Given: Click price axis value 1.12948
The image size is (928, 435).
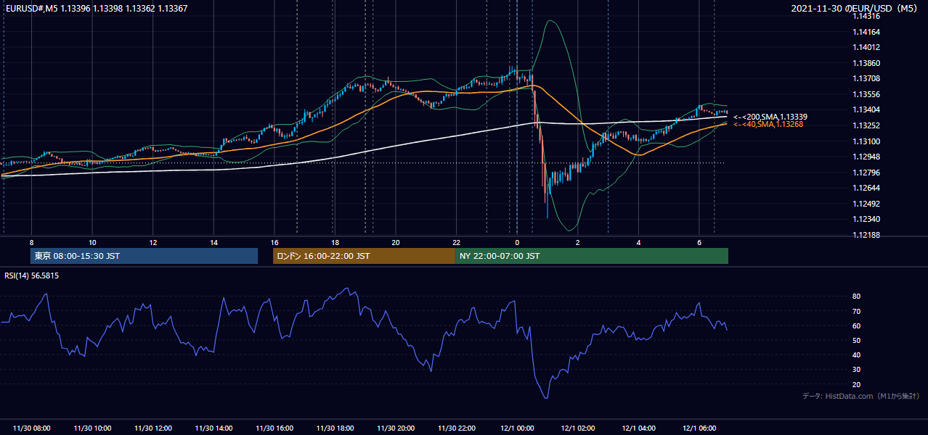Looking at the screenshot, I should [x=866, y=157].
